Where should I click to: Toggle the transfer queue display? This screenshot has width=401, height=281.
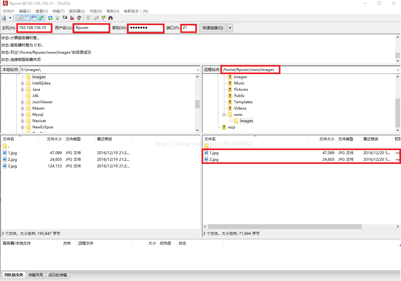coord(41,18)
